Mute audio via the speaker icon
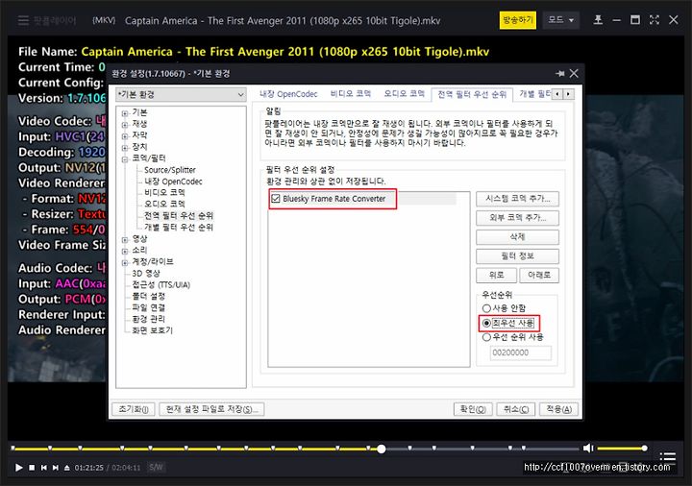The height and width of the screenshot is (486, 692). (x=588, y=449)
